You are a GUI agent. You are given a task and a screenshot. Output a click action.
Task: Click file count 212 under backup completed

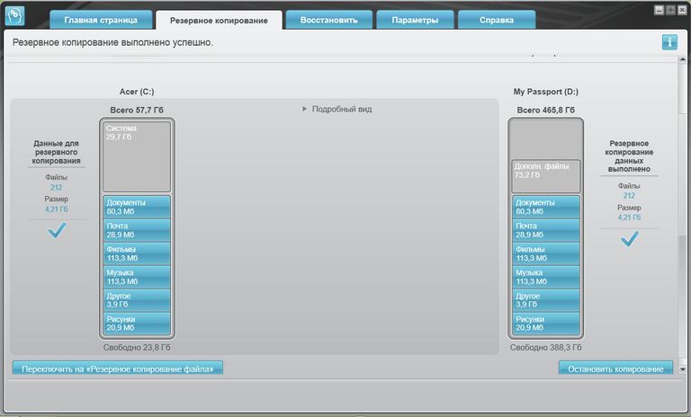point(629,196)
